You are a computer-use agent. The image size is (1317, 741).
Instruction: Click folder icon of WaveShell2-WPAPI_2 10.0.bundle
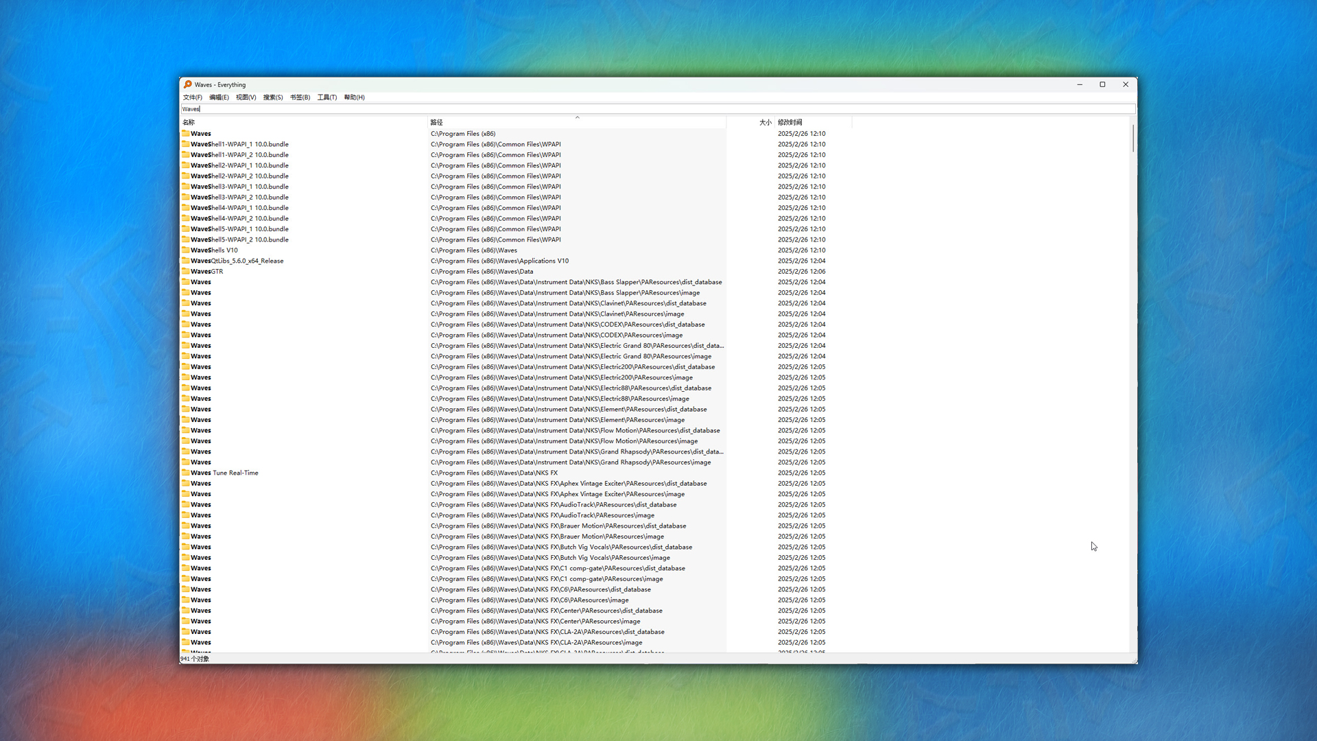185,176
